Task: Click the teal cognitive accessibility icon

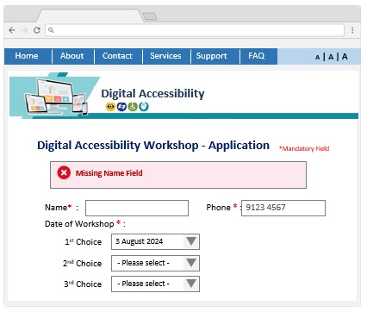Action: coord(144,107)
